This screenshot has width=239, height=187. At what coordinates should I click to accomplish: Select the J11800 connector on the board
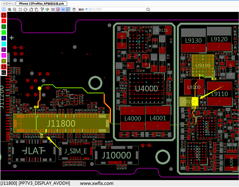coord(61,124)
